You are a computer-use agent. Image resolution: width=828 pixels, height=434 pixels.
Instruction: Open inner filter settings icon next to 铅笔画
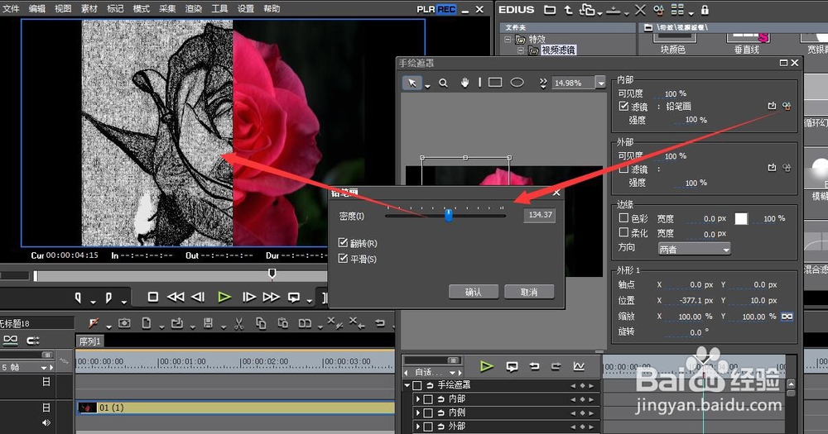787,106
